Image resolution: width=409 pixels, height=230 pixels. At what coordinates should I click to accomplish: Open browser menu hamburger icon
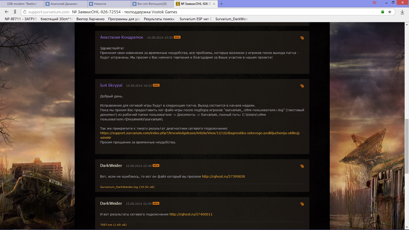374,3
